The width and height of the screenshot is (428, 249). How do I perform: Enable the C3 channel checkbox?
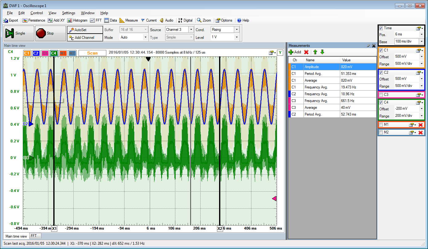click(381, 95)
